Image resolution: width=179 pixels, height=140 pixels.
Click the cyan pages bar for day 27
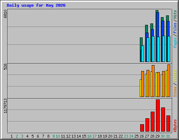pos(148,50)
